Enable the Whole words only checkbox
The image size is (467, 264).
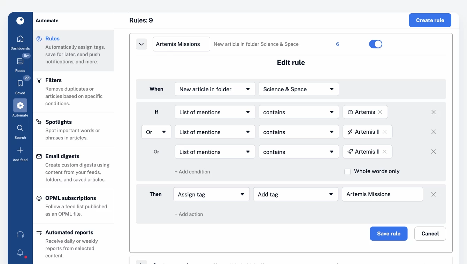click(347, 172)
